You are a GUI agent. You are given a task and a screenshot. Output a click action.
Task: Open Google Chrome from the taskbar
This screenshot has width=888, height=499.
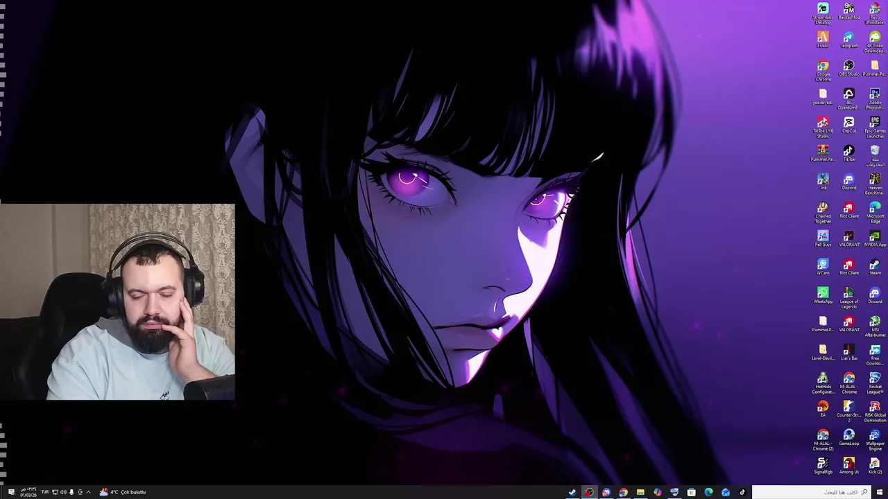(623, 492)
